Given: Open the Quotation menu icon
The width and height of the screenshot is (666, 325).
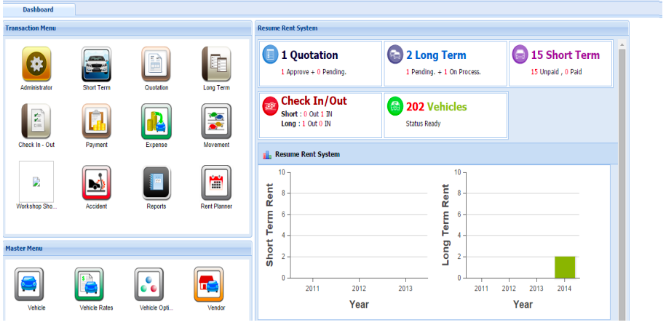Looking at the screenshot, I should coord(156,65).
